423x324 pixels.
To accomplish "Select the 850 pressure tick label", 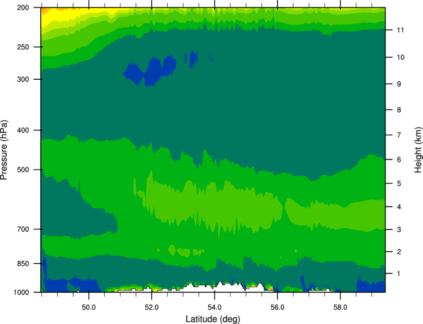I will pyautogui.click(x=23, y=264).
